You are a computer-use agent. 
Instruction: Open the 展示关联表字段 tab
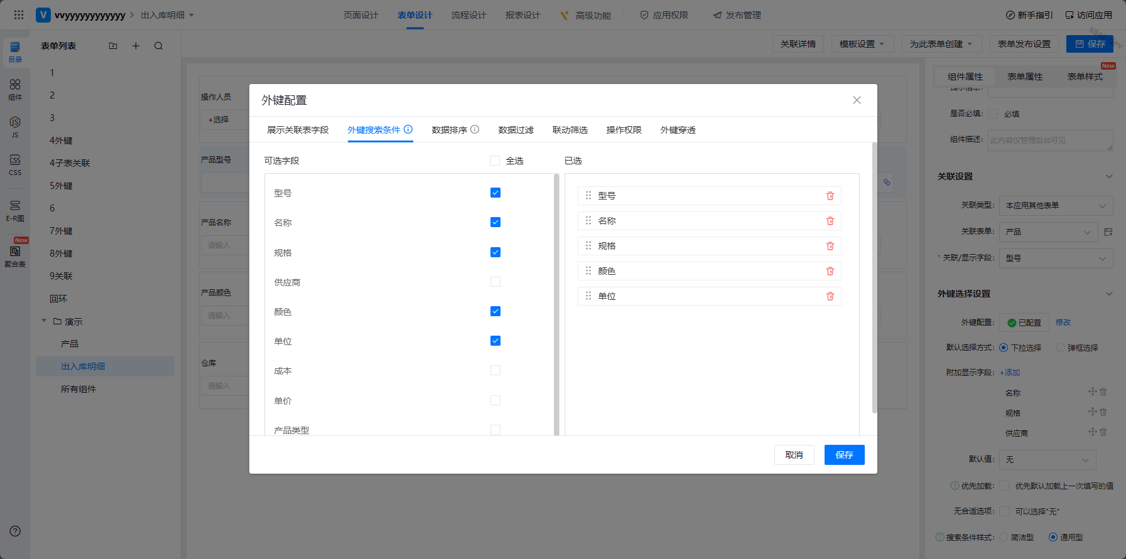coord(298,130)
